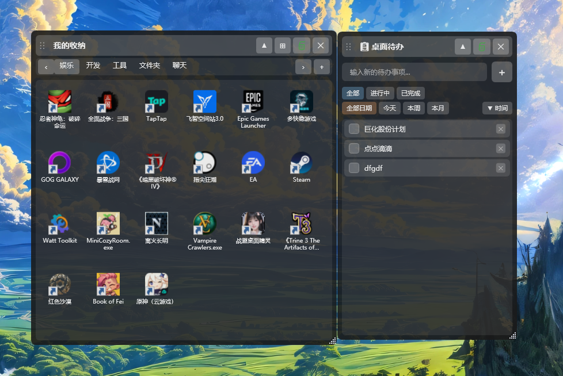Open the 时间 sort dropdown
This screenshot has width=563, height=376.
(x=497, y=108)
